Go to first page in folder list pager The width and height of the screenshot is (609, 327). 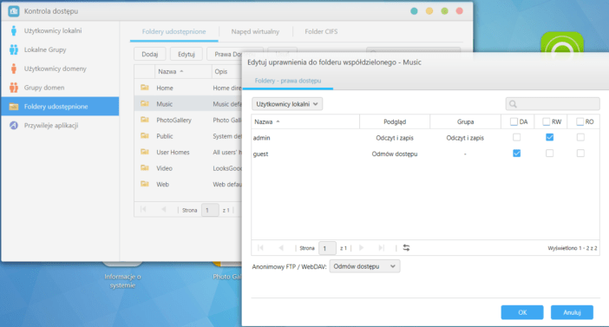(143, 210)
